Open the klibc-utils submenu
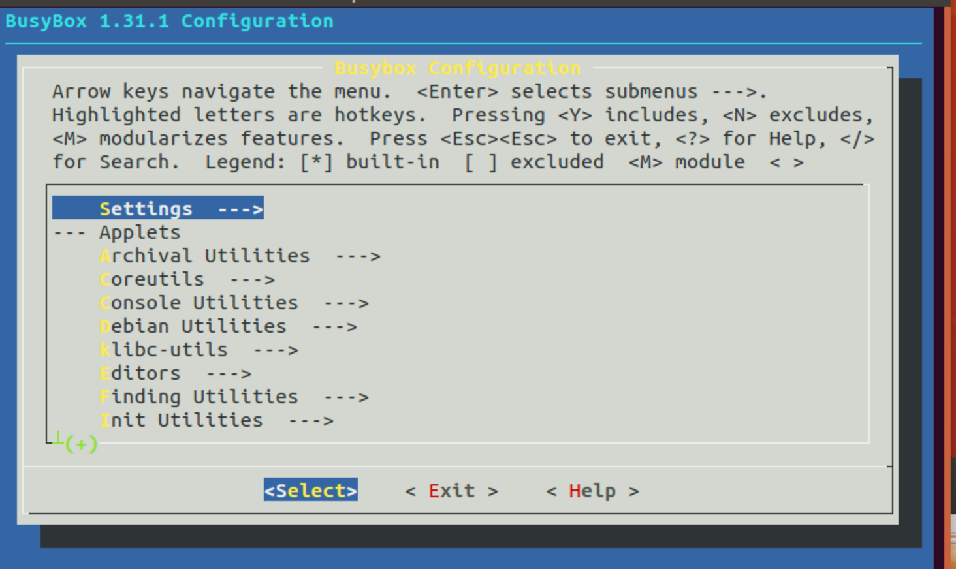The width and height of the screenshot is (956, 569). pos(199,350)
